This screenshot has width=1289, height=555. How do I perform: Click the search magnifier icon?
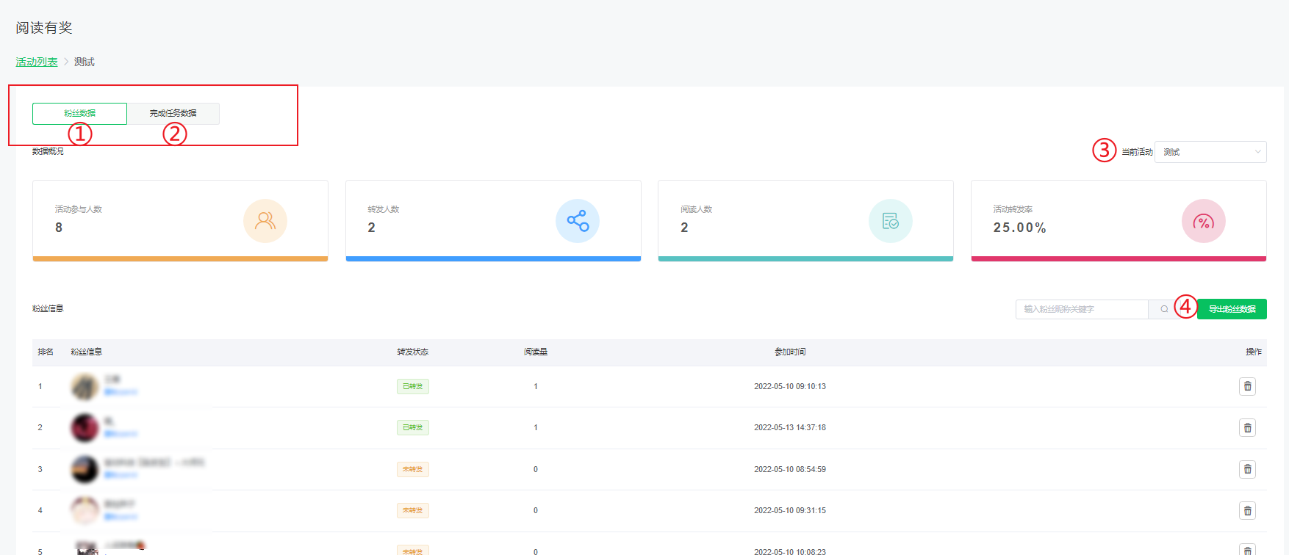coord(1164,309)
